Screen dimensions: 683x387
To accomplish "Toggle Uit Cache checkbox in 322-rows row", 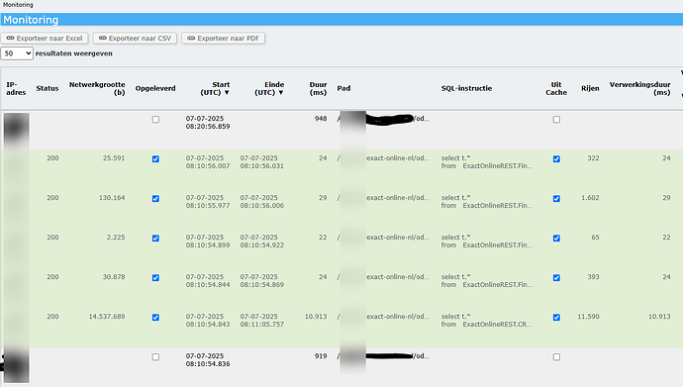I will pos(556,159).
